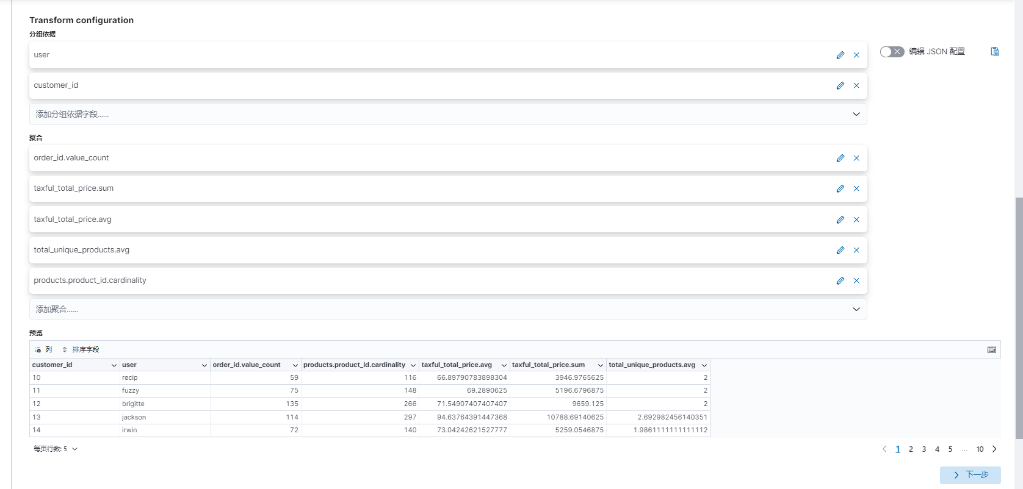Delete taxful_total_price.avg aggregation
Viewport: 1023px width, 489px height.
(856, 220)
